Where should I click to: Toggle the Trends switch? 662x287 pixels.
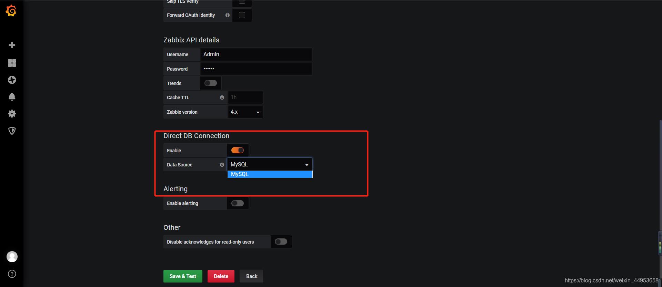pyautogui.click(x=211, y=83)
